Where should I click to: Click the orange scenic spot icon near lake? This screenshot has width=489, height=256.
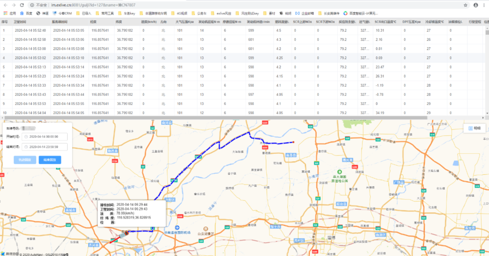pyautogui.click(x=205, y=229)
